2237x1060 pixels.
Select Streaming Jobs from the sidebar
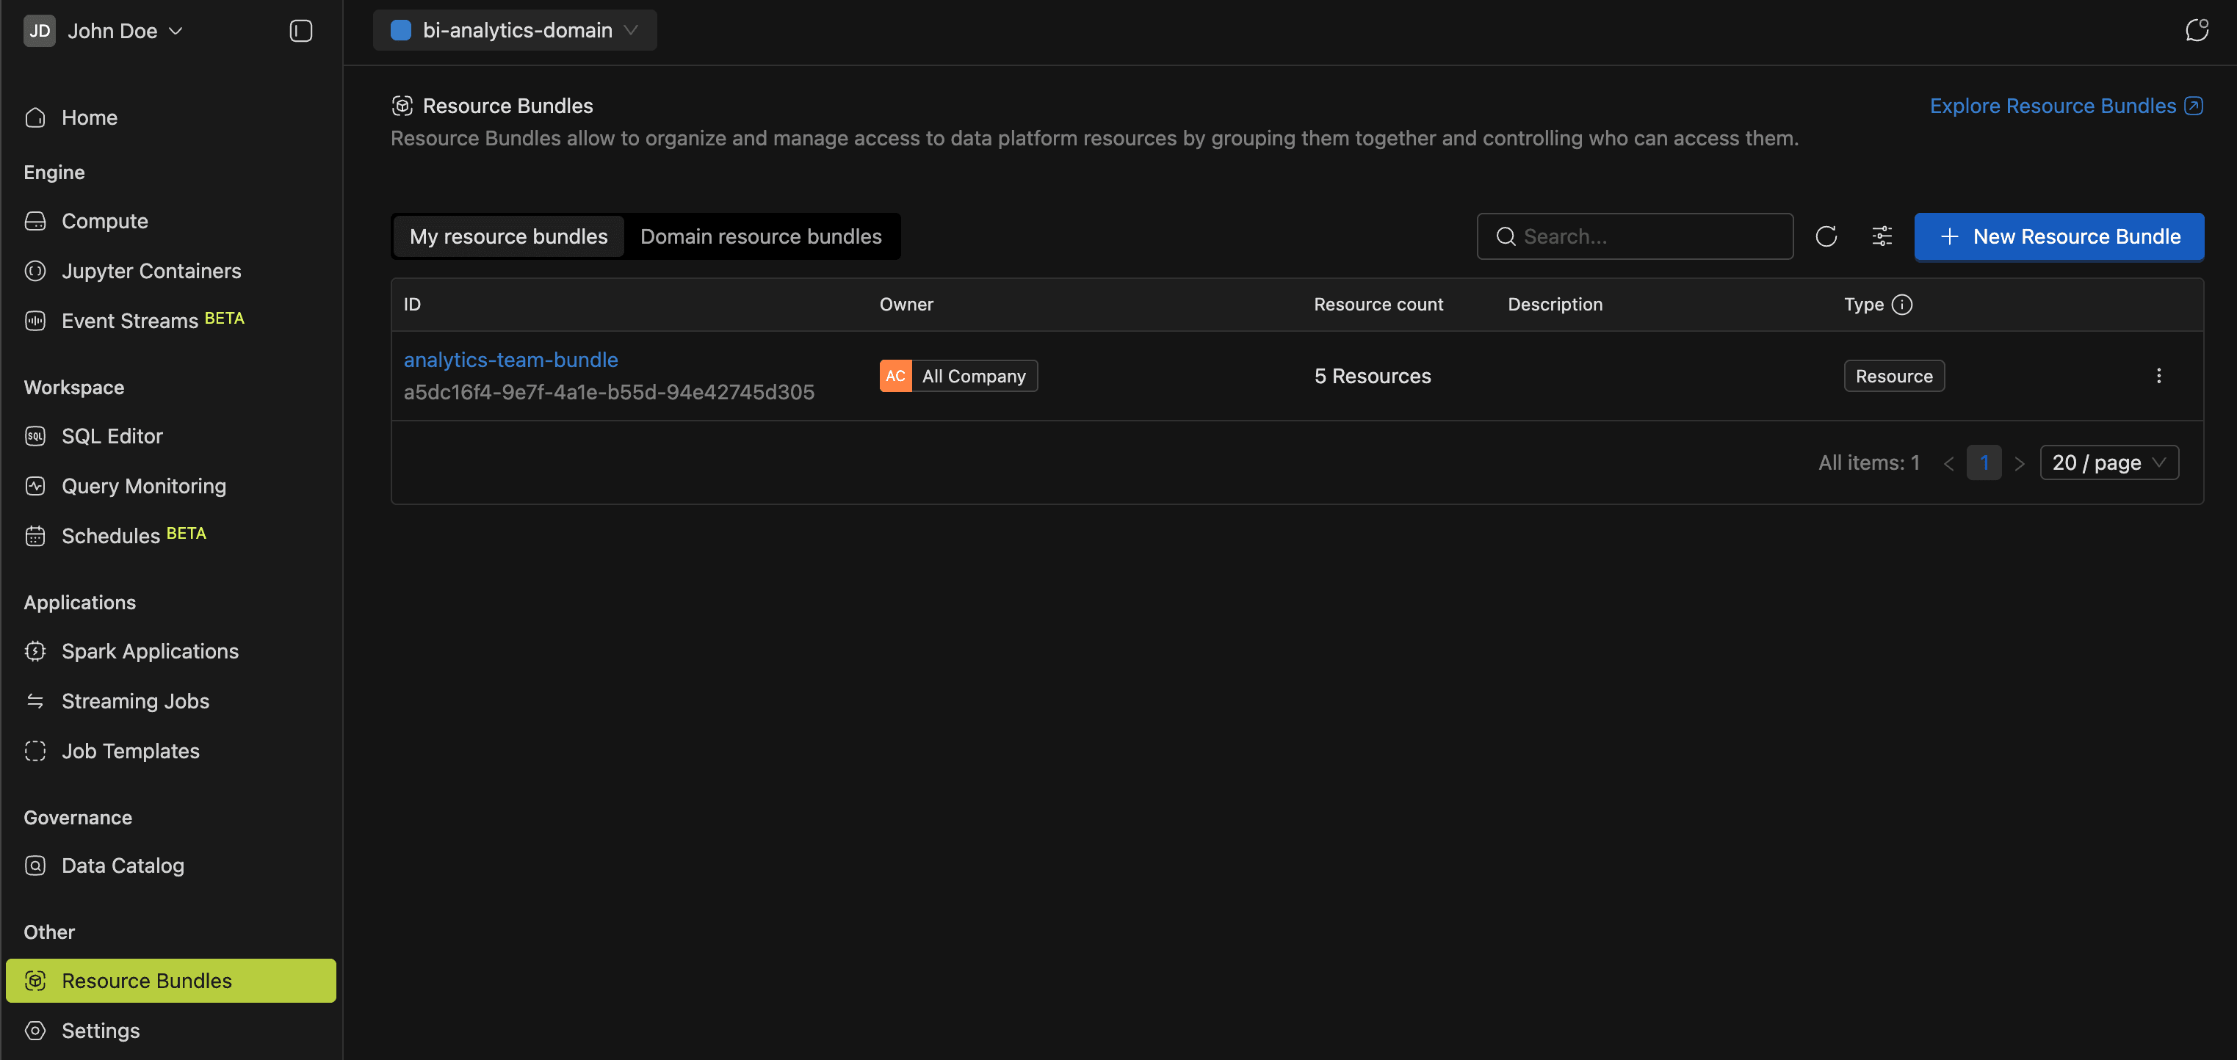coord(134,700)
